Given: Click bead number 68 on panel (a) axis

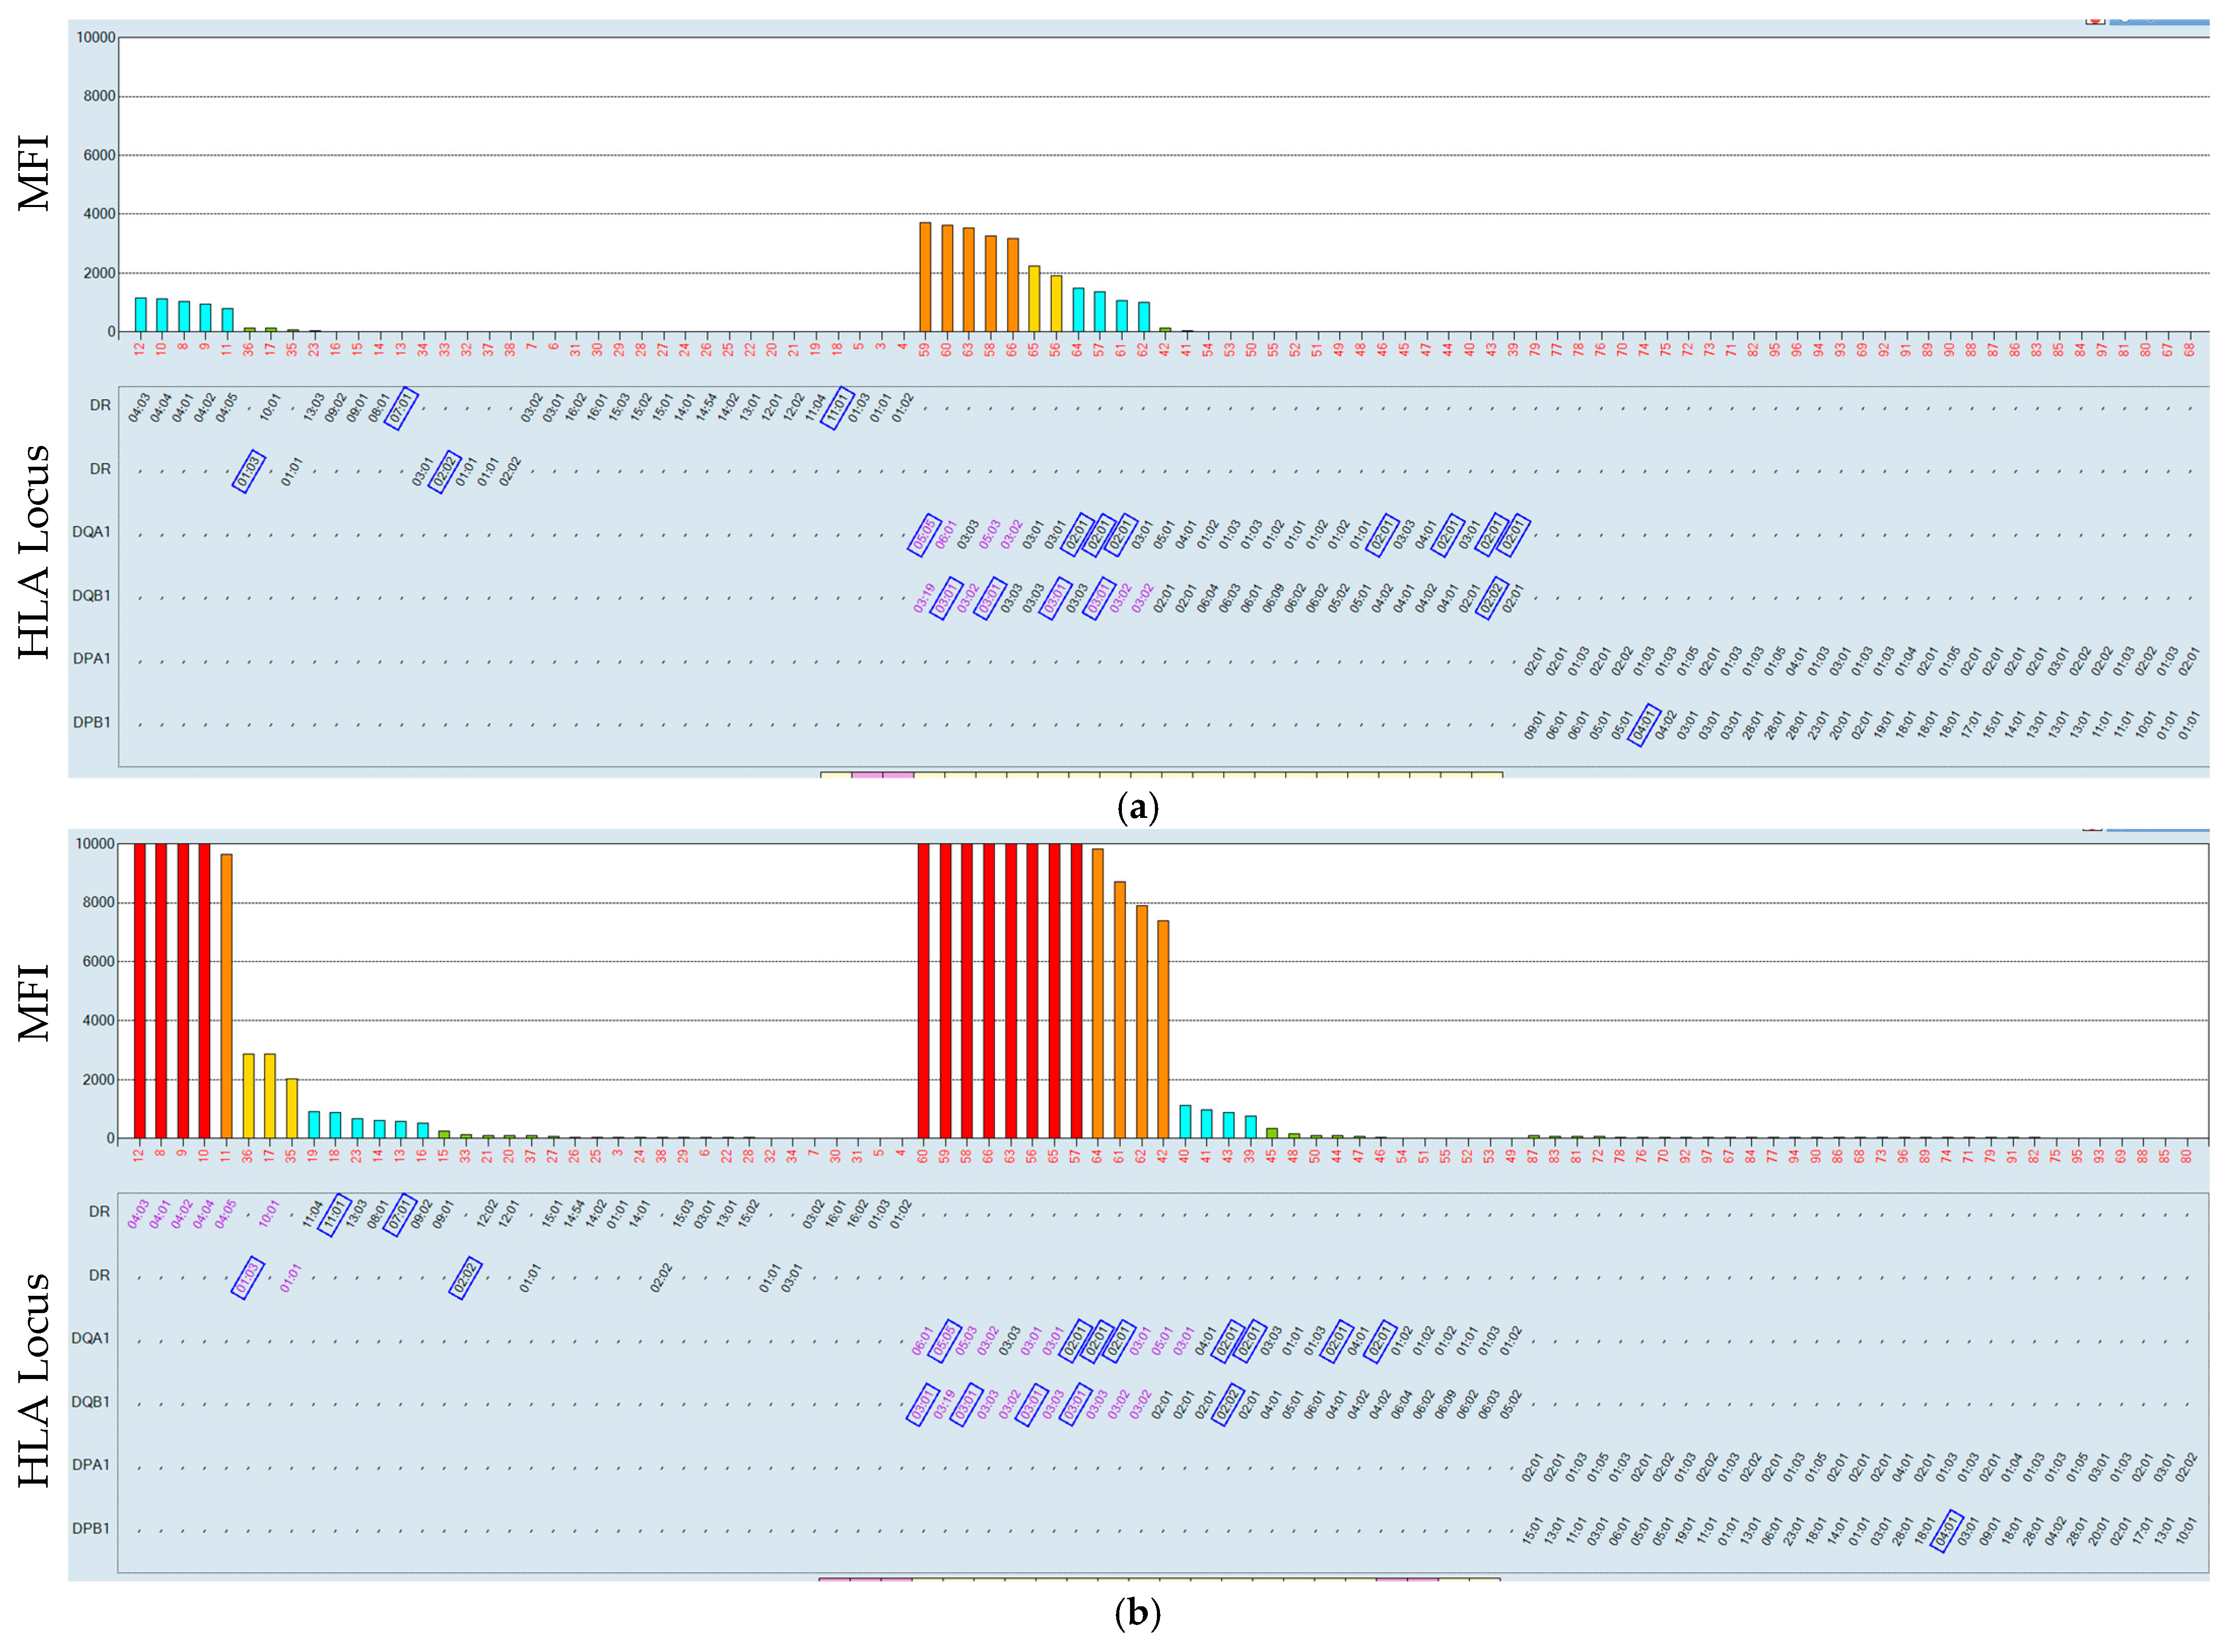Looking at the screenshot, I should [x=2189, y=350].
